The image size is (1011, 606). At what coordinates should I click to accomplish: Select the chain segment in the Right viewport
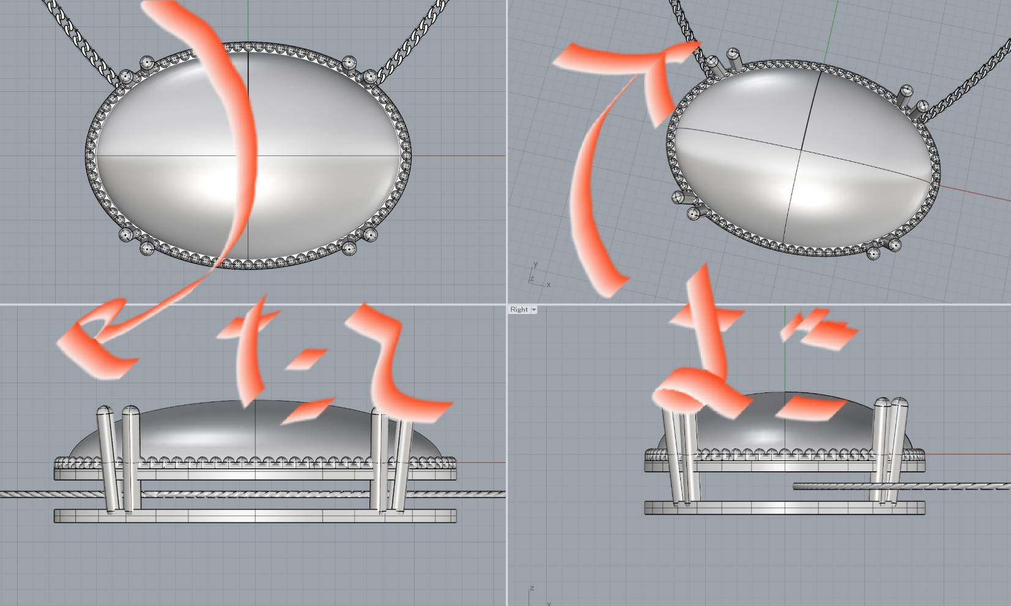coord(902,486)
